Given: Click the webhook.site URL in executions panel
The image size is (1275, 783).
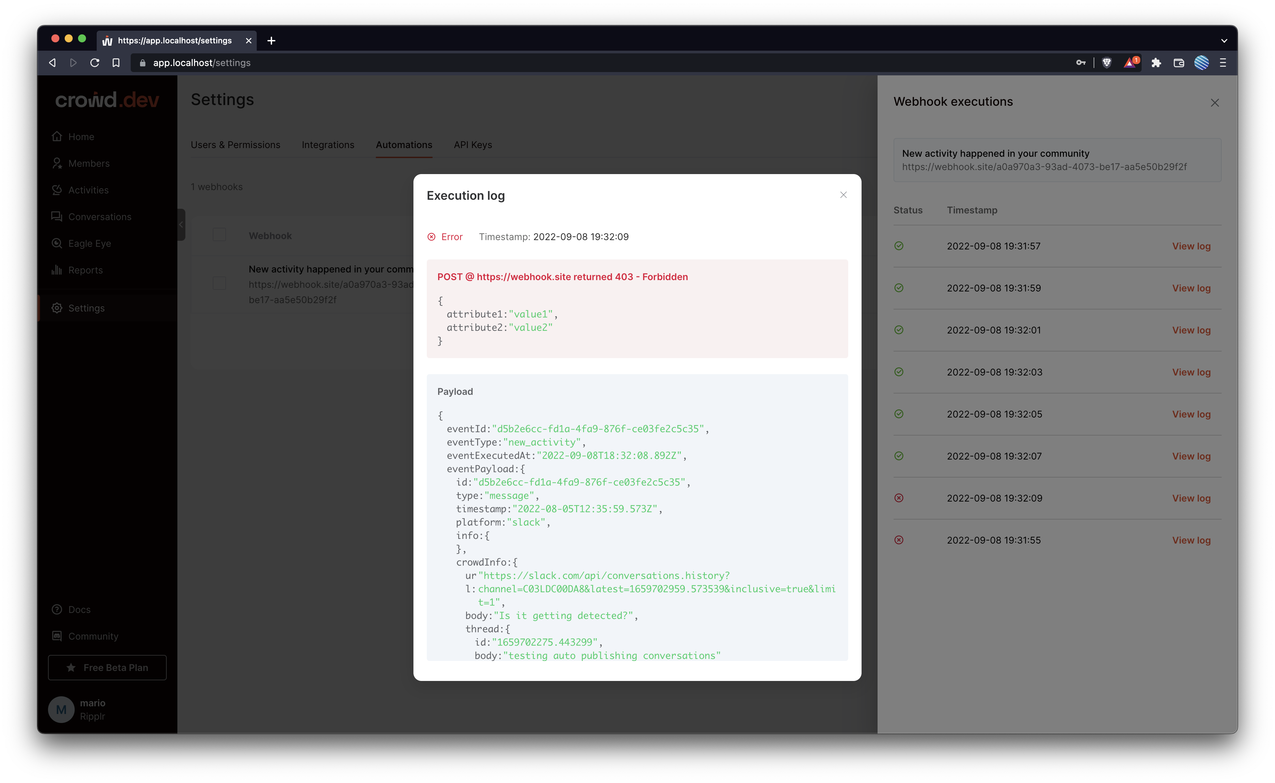Looking at the screenshot, I should point(1044,167).
